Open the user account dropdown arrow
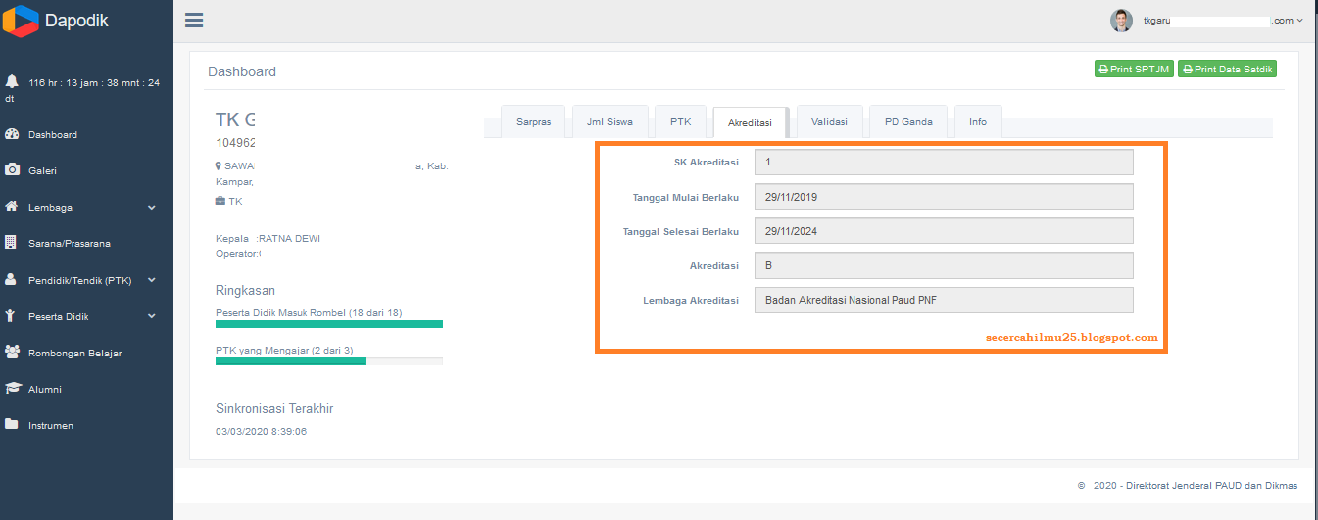Image resolution: width=1318 pixels, height=520 pixels. [x=1299, y=21]
